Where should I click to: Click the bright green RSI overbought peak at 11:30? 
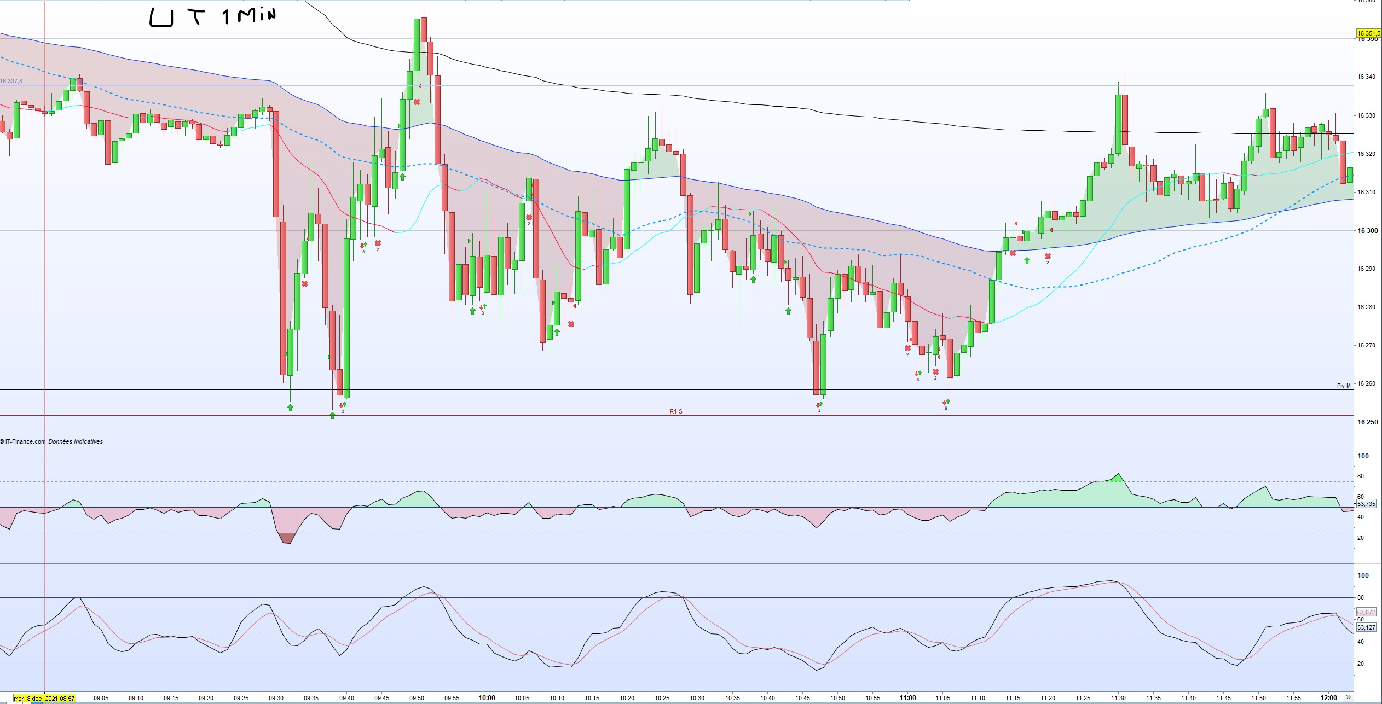[x=1118, y=478]
